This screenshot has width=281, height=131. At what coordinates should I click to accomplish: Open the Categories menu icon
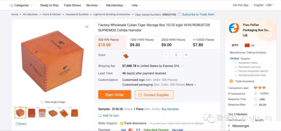11,5
